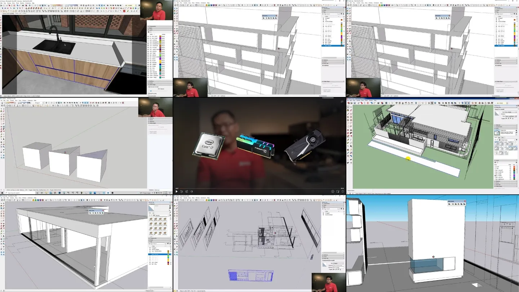Click tag search field in roof slab window
Image resolution: width=519 pixels, height=292 pixels.
click(x=159, y=244)
